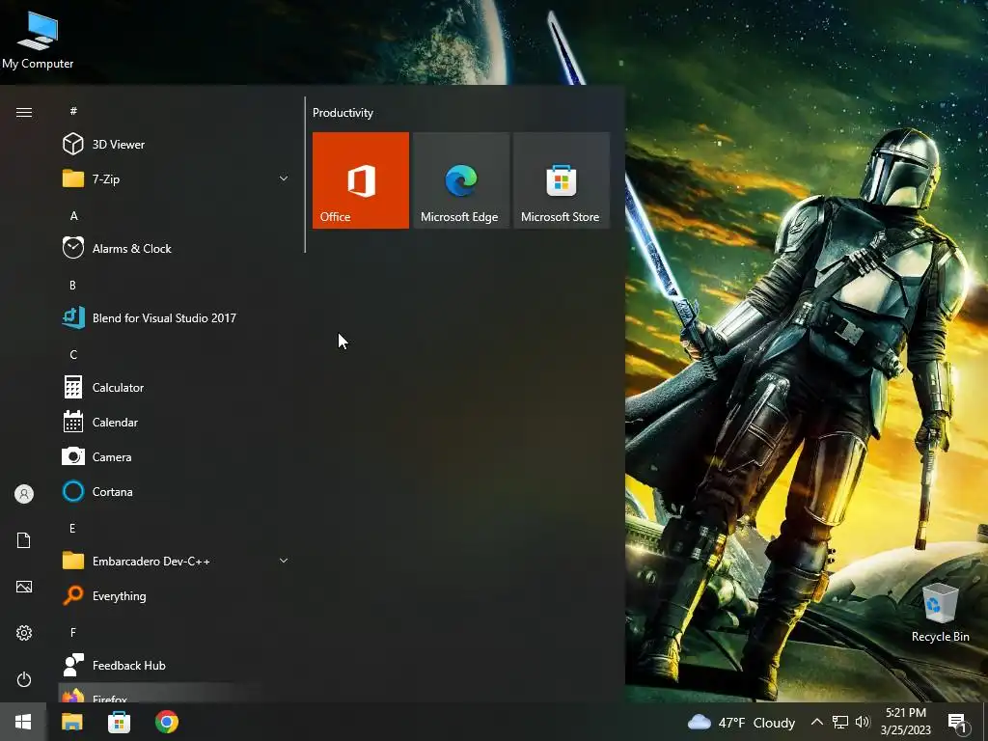Viewport: 988px width, 741px height.
Task: Open the notification Action Center icon
Action: [958, 724]
